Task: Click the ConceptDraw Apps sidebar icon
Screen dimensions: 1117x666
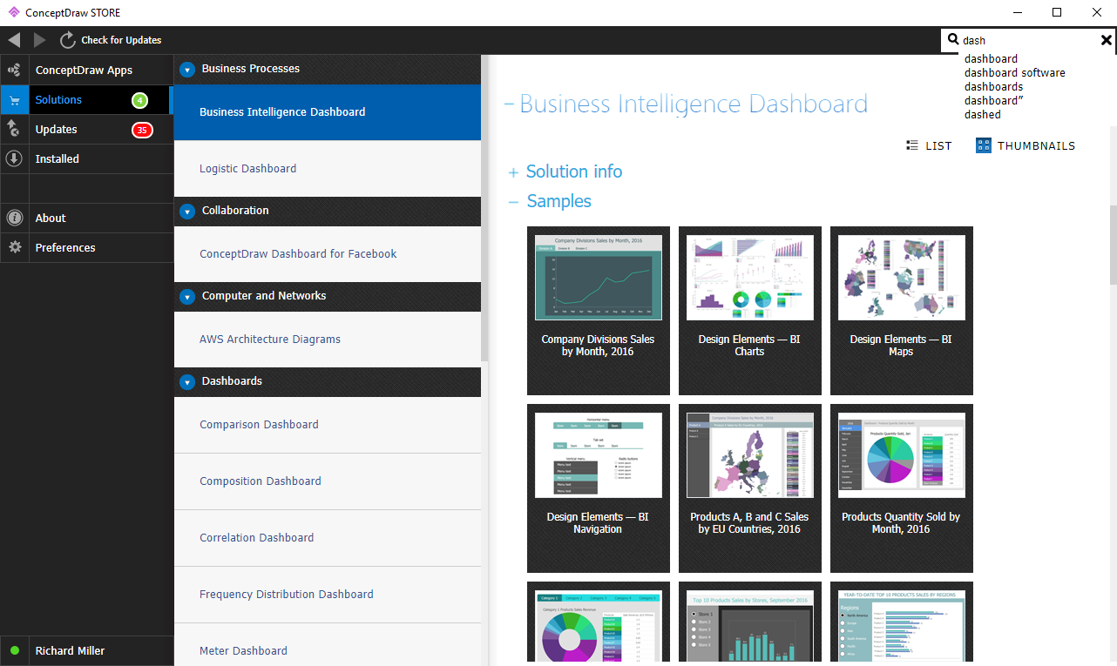Action: point(14,71)
